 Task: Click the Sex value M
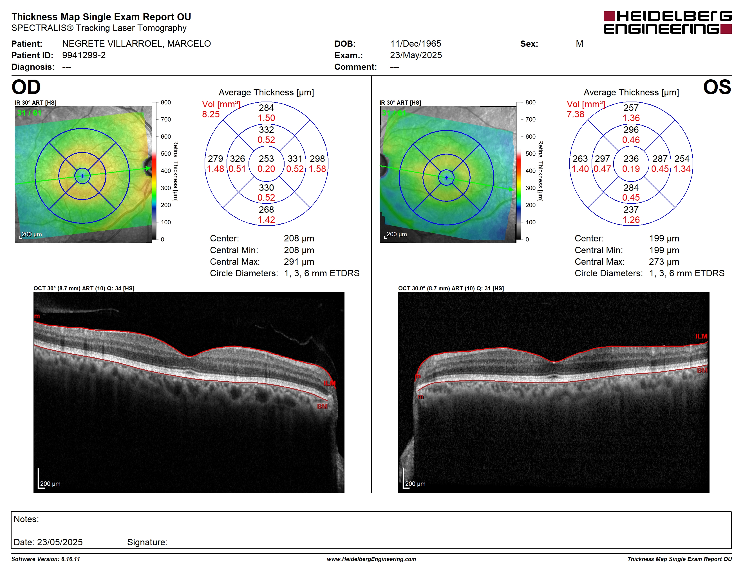tap(579, 44)
